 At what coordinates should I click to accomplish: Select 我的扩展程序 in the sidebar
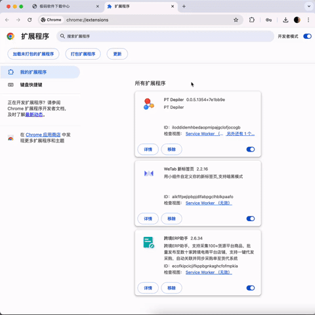[x=40, y=72]
